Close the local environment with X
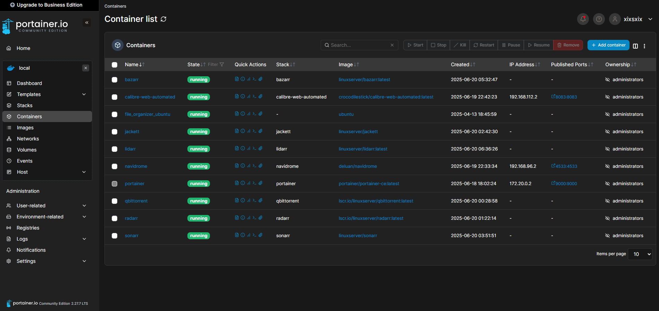Image resolution: width=659 pixels, height=311 pixels. click(x=86, y=68)
